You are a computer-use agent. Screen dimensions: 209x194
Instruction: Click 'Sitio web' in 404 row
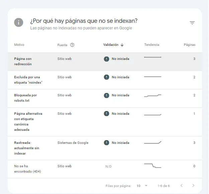(65, 166)
